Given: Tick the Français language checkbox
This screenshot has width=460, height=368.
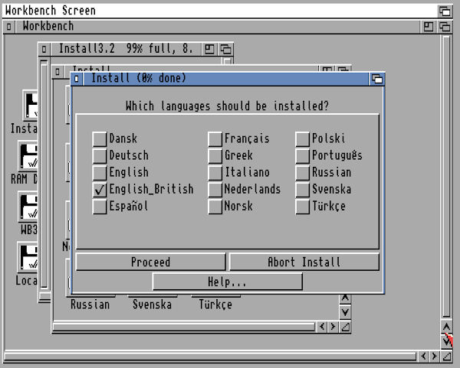Looking at the screenshot, I should (215, 139).
